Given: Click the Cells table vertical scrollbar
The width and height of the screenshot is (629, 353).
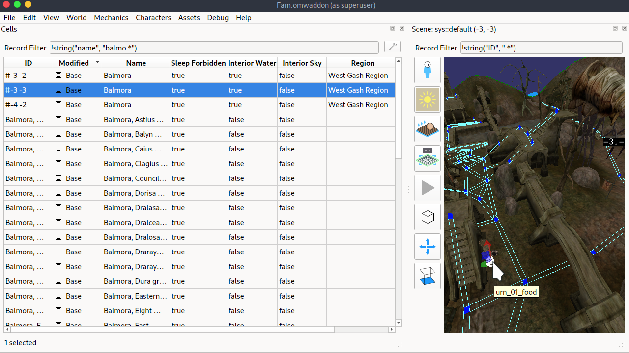Looking at the screenshot, I should (399, 111).
